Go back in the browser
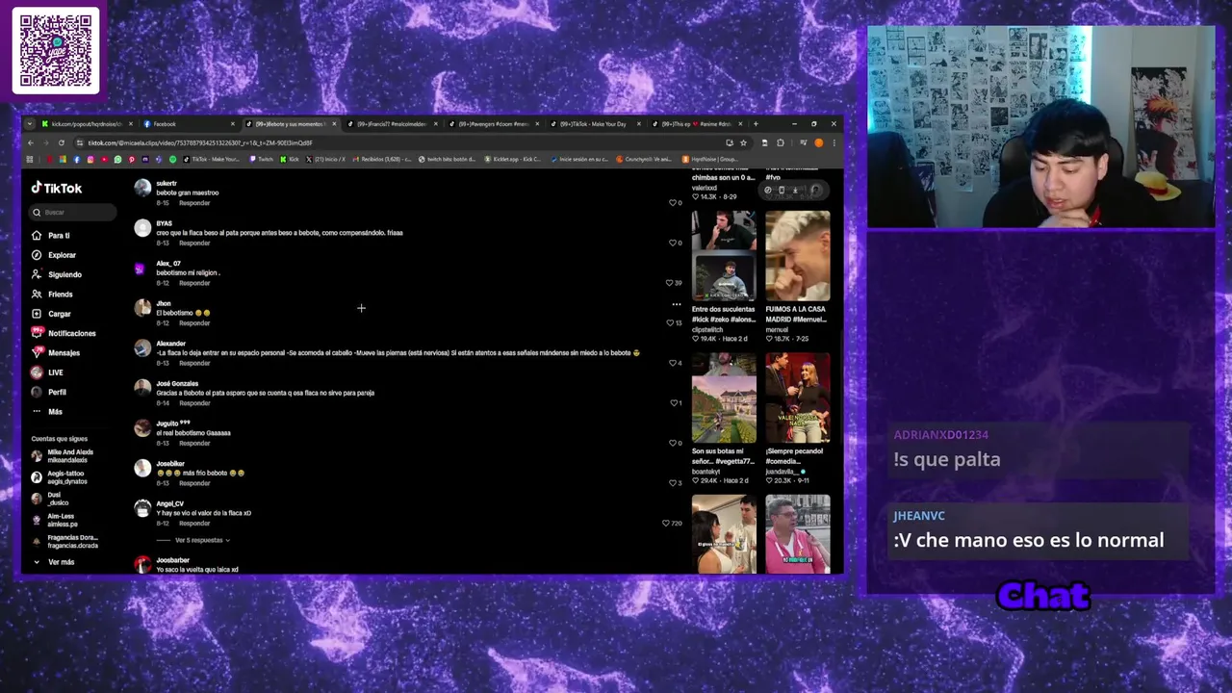Viewport: 1232px width, 693px height. pyautogui.click(x=30, y=142)
